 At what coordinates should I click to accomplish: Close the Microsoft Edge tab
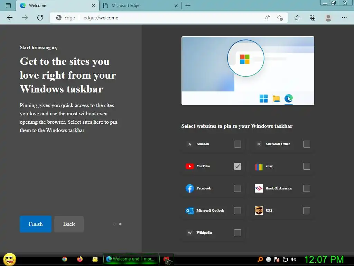176,6
